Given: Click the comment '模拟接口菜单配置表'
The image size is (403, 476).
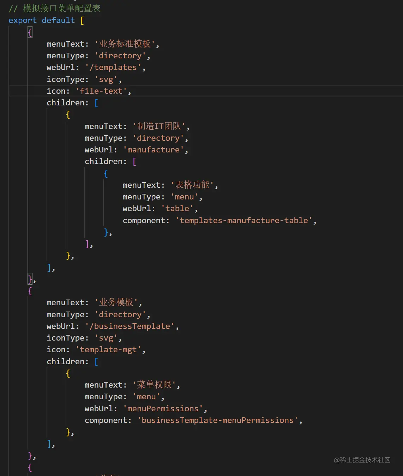Looking at the screenshot, I should pyautogui.click(x=62, y=8).
